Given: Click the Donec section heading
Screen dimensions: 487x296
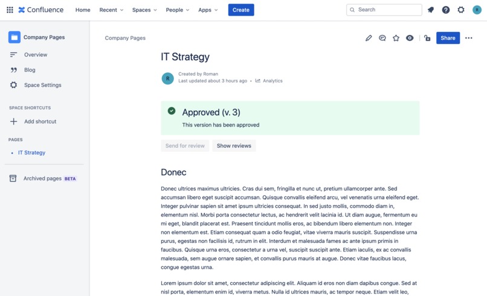Looking at the screenshot, I should point(173,172).
